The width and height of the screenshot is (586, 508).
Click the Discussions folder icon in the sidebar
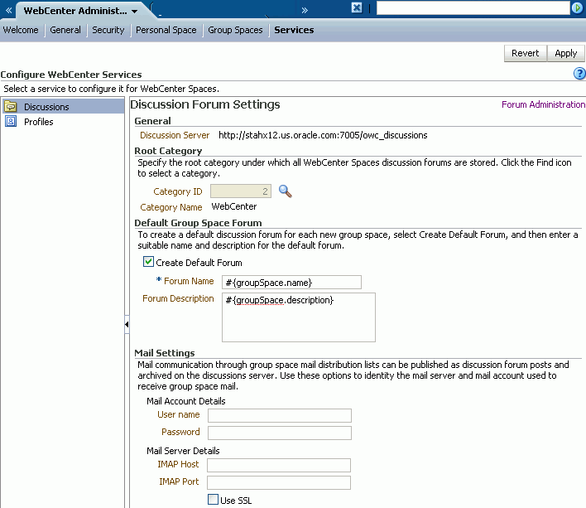pyautogui.click(x=11, y=107)
